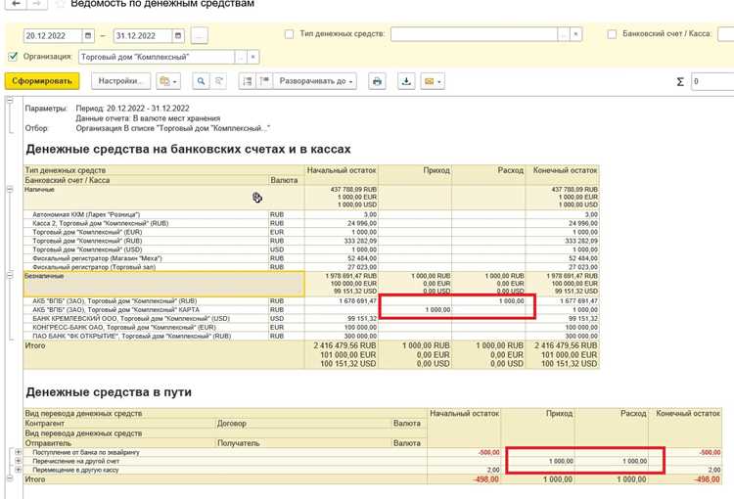Click the Итого row total 2 416 479,56 RUB opening
Image resolution: width=734 pixels, height=499 pixels.
coord(345,345)
